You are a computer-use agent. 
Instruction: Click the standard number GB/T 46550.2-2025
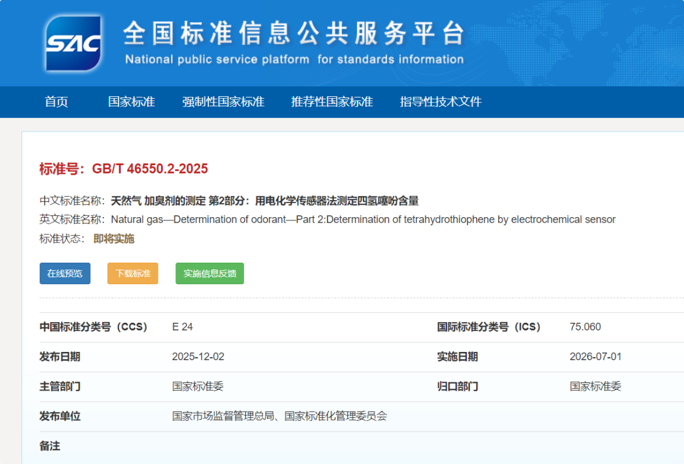tap(149, 169)
